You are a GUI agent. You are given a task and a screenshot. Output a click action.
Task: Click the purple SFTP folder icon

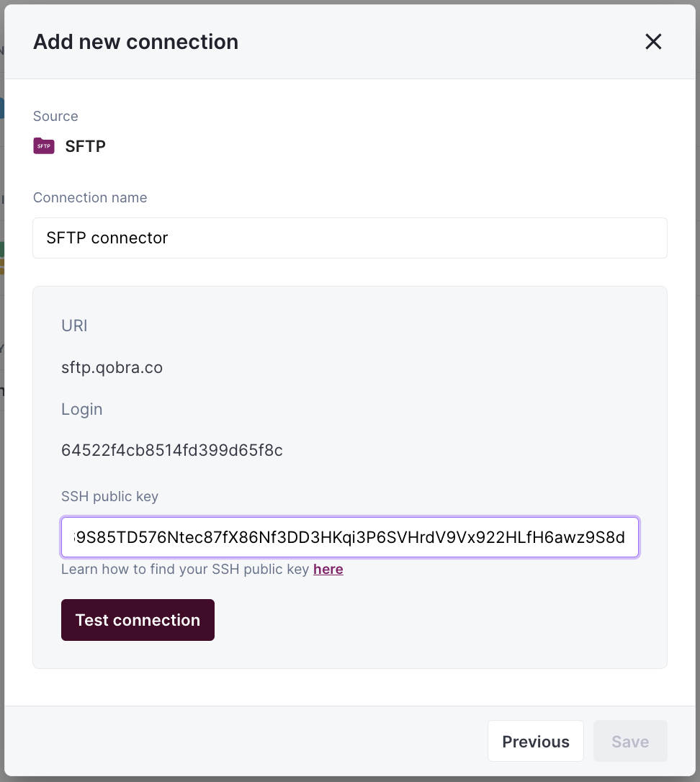(44, 146)
